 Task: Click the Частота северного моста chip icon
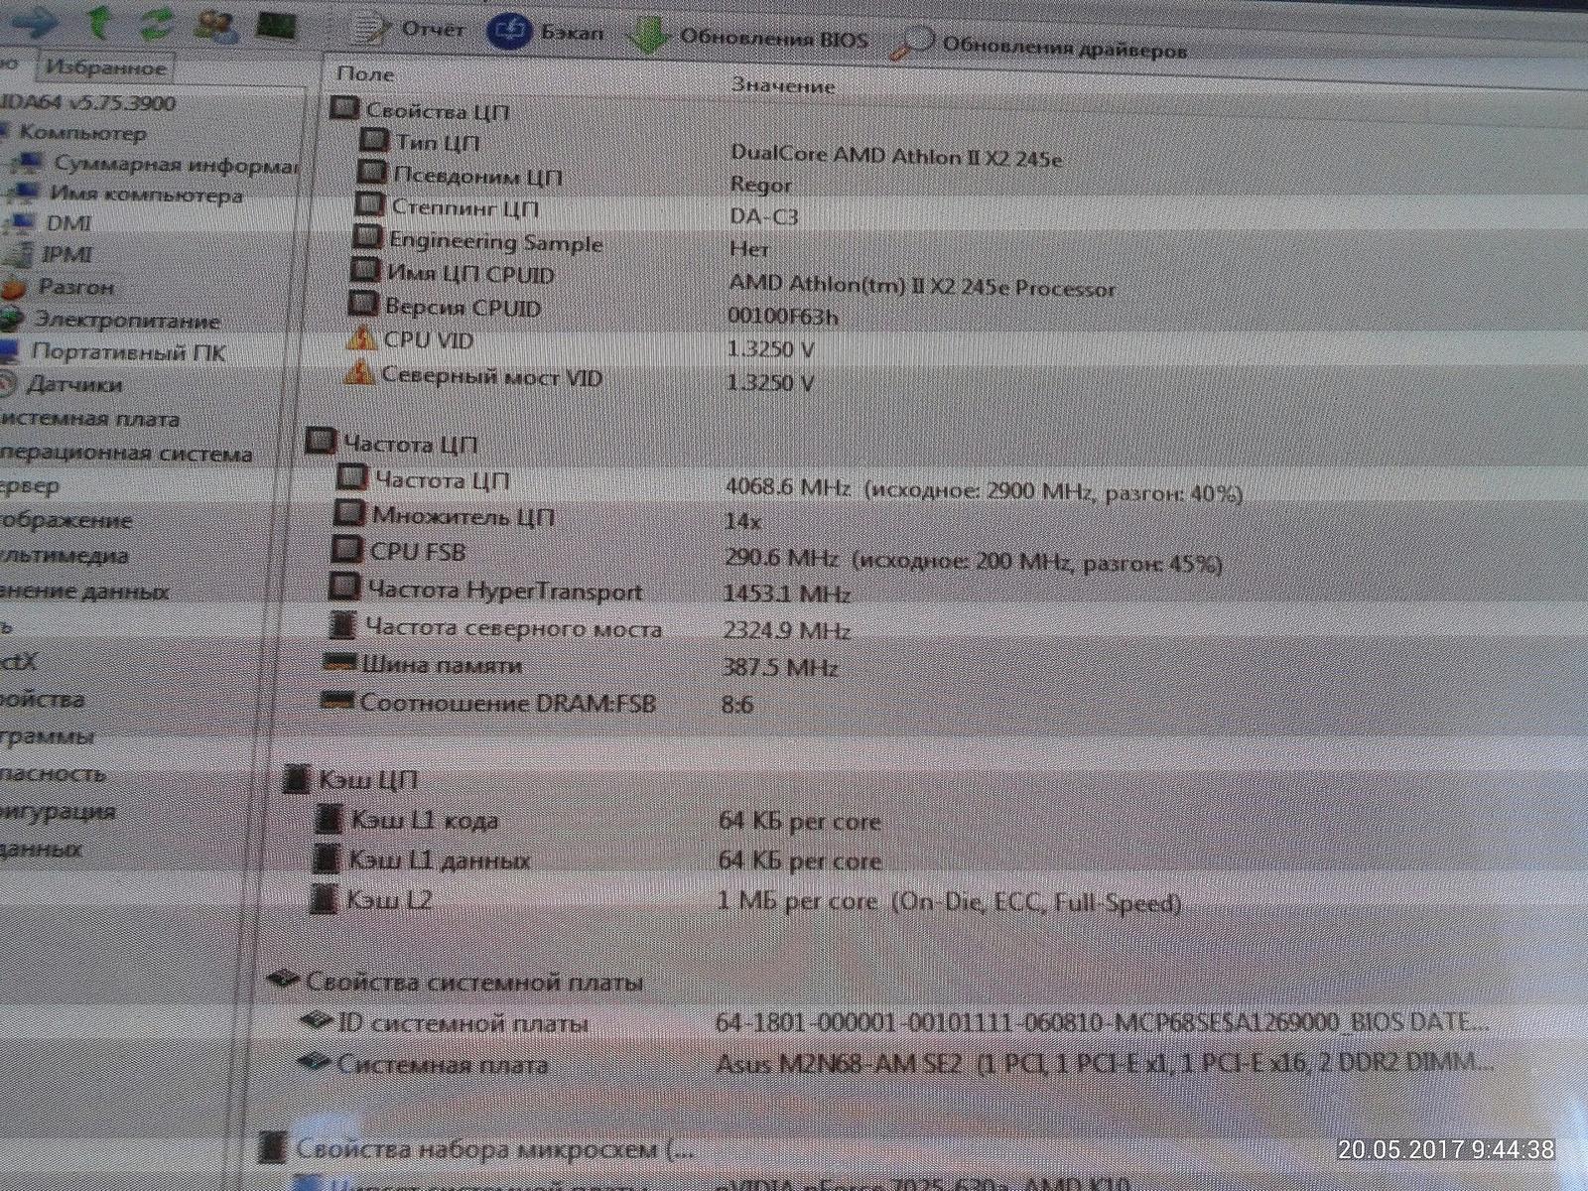(342, 624)
